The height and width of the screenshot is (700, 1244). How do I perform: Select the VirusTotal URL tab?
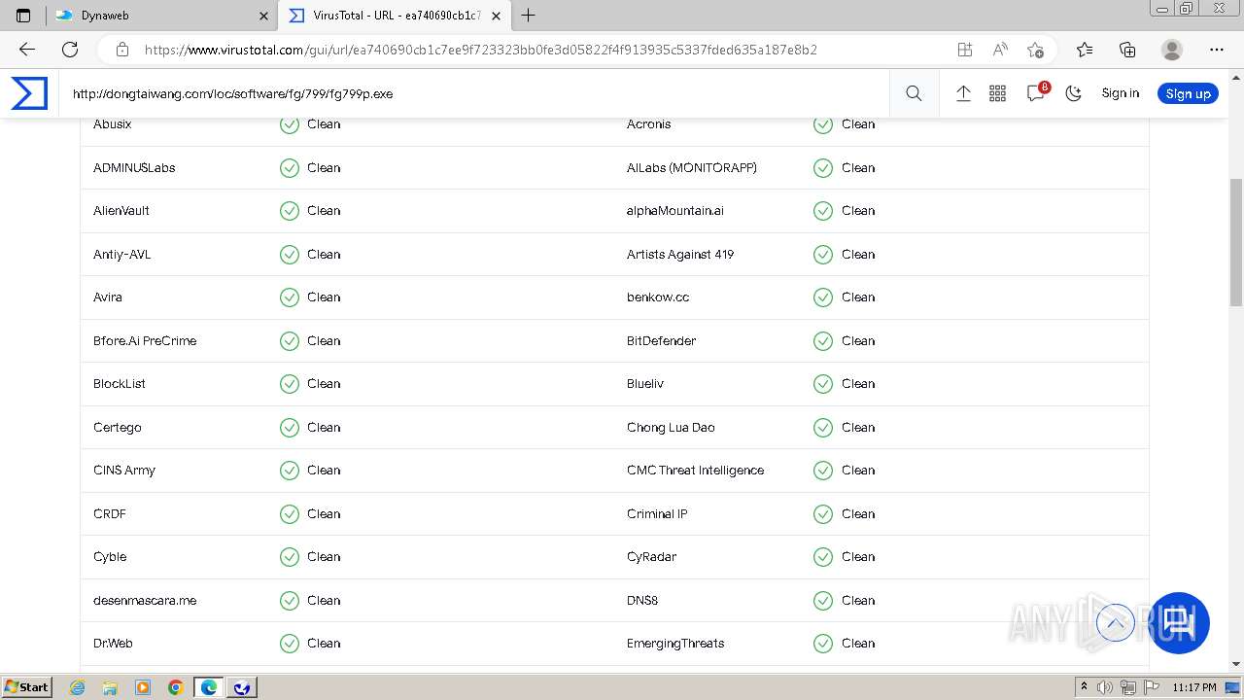(x=395, y=16)
